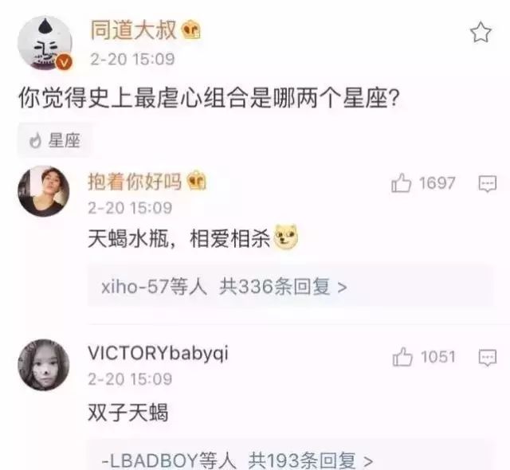This screenshot has height=470, width=510.
Task: Click the doge emoji in the comment
Action: pyautogui.click(x=286, y=237)
